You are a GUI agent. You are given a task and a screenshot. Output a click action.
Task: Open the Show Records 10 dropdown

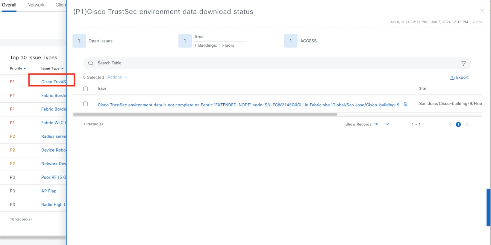tap(381, 124)
